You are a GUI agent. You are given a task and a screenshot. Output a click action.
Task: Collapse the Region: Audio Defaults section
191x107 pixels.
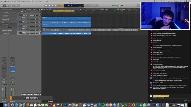(x=1, y=9)
